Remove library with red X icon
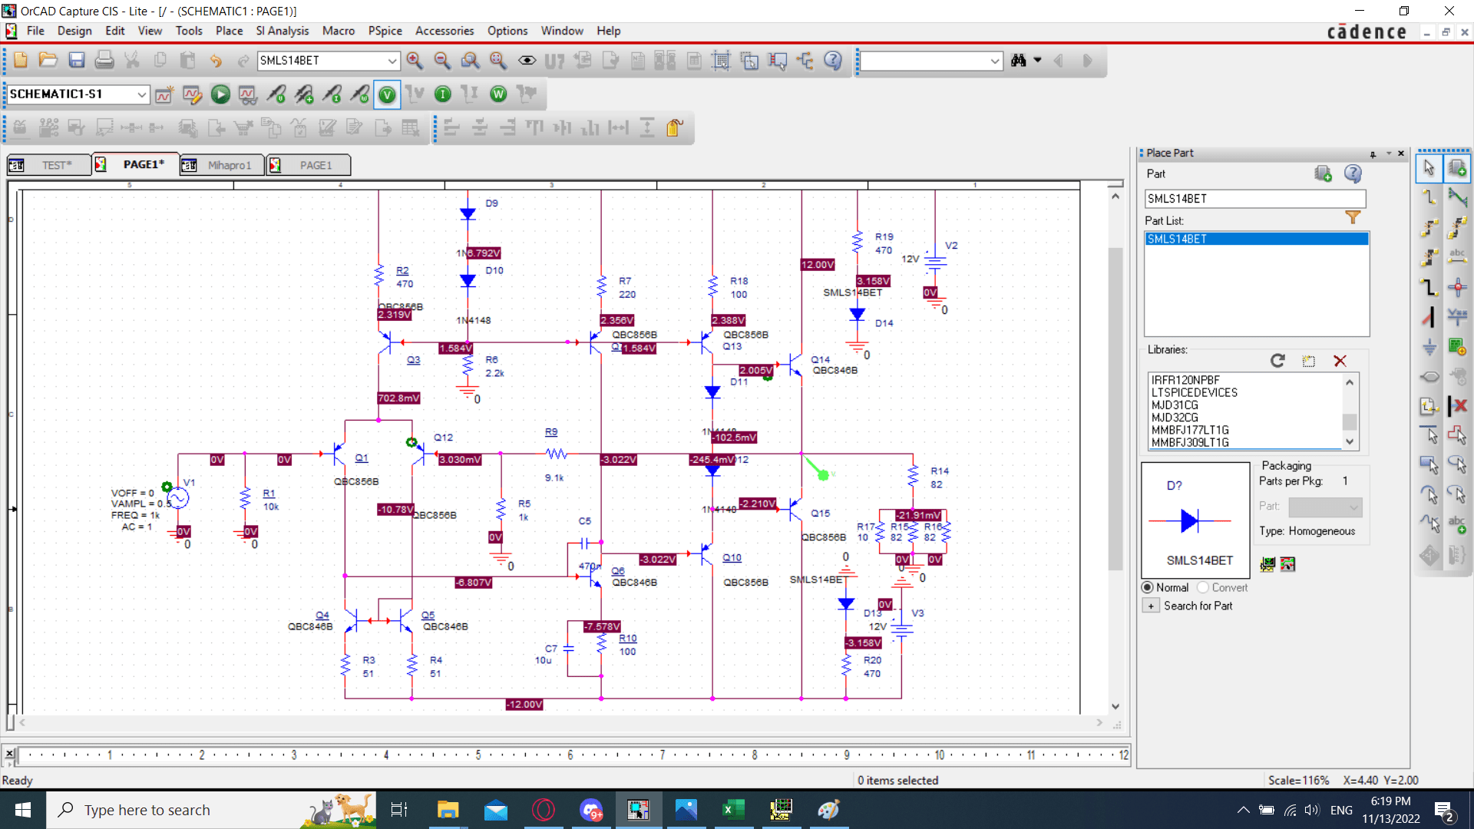 pyautogui.click(x=1340, y=361)
